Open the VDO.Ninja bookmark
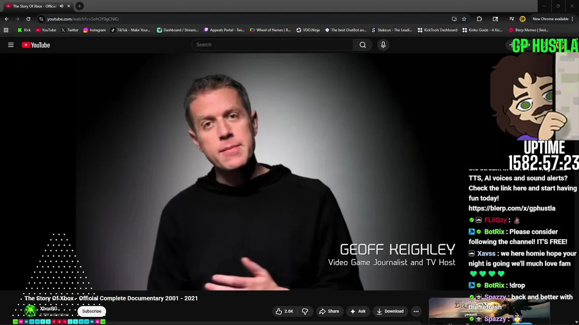 tap(308, 30)
